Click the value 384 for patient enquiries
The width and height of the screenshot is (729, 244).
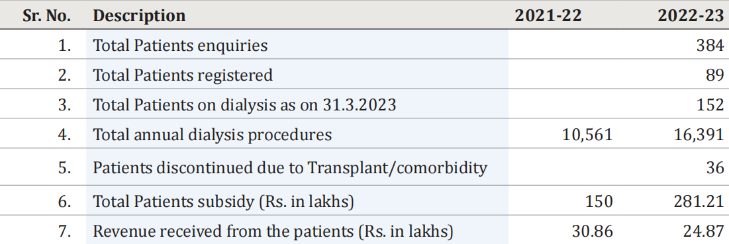[x=710, y=46]
